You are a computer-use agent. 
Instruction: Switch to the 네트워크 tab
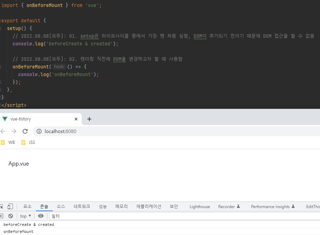[x=82, y=206]
